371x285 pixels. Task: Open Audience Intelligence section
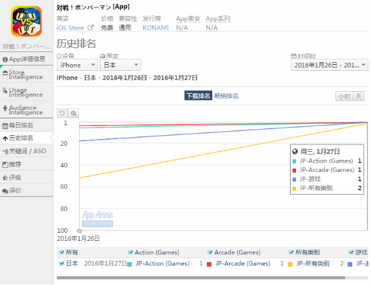click(x=27, y=110)
